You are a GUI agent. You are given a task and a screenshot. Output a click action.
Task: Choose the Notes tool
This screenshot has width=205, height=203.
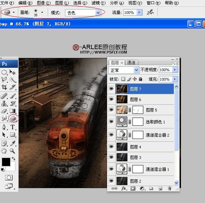(x=4, y=143)
